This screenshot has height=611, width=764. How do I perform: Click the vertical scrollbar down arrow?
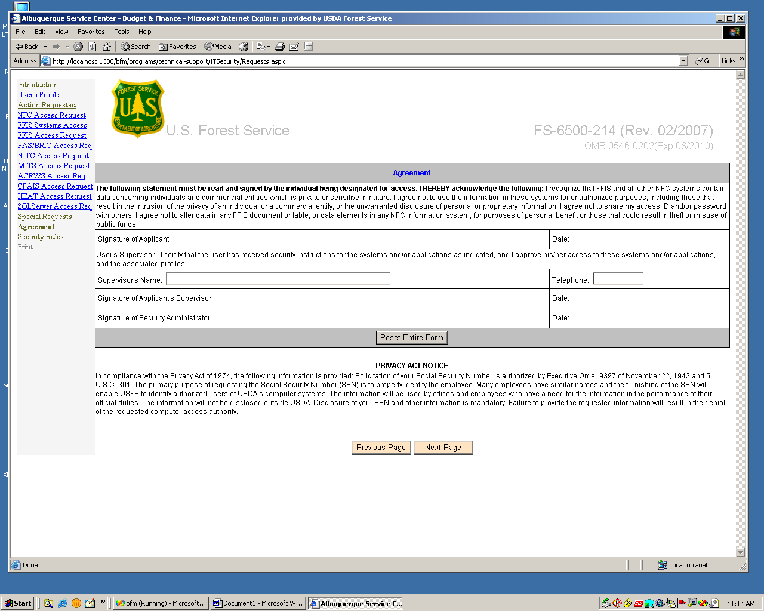741,553
